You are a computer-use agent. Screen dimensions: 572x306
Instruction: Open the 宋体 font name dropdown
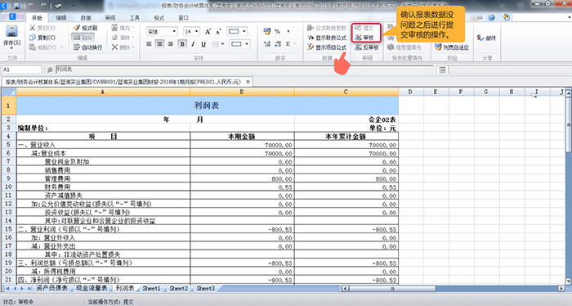coord(174,31)
